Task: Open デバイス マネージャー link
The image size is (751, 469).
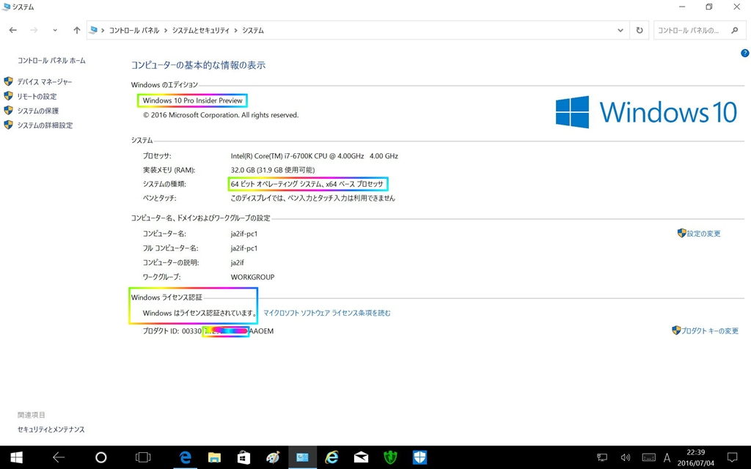Action: [x=45, y=82]
